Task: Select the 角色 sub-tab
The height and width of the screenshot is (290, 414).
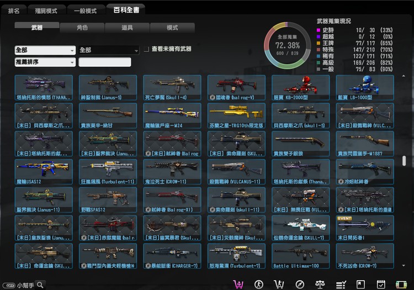Action: pos(82,28)
